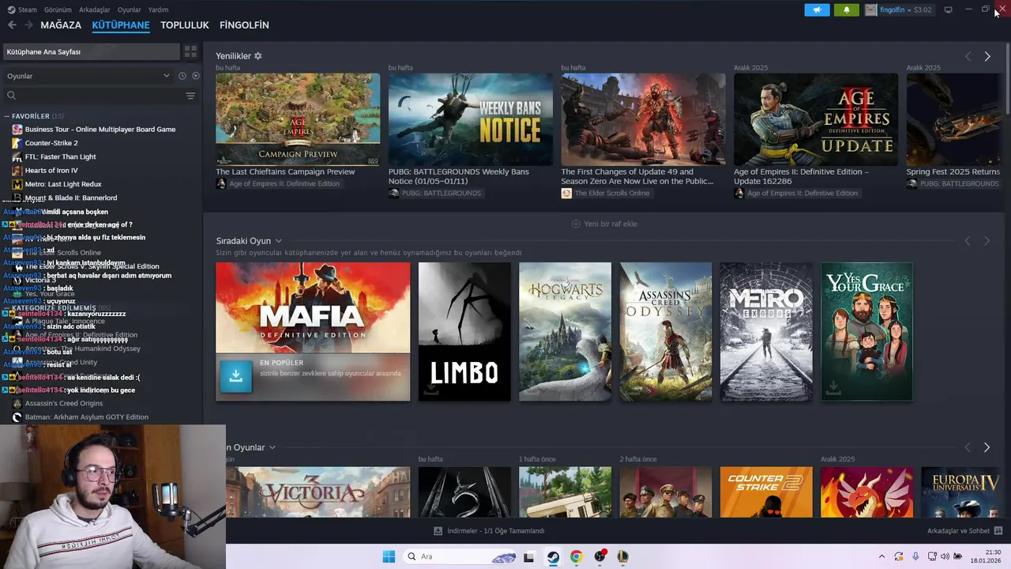Image resolution: width=1011 pixels, height=569 pixels.
Task: Open the Oyunlar menu in the menu bar
Action: [130, 9]
